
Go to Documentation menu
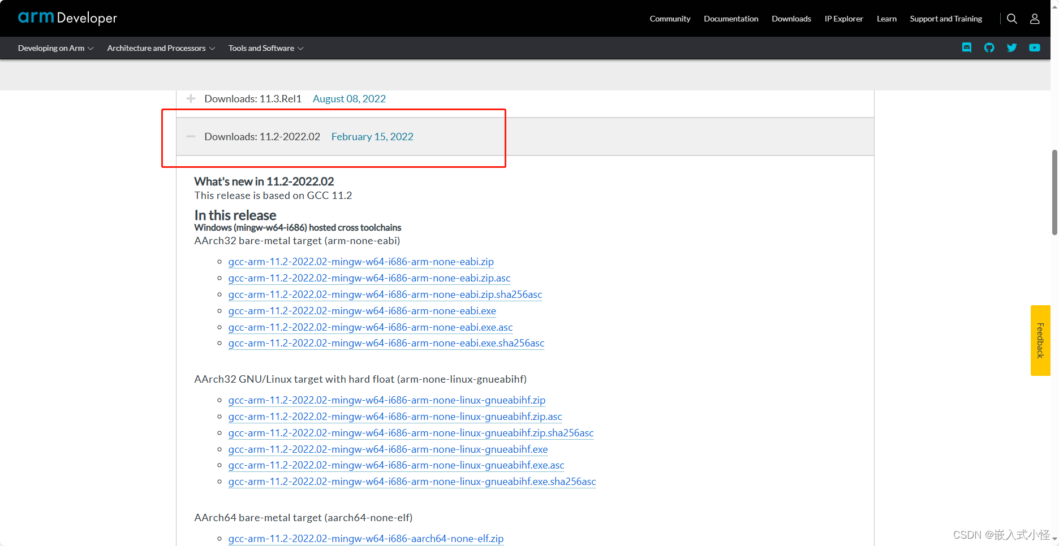point(731,19)
